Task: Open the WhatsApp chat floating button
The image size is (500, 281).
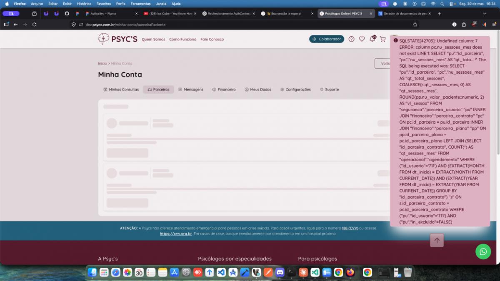Action: [483, 251]
